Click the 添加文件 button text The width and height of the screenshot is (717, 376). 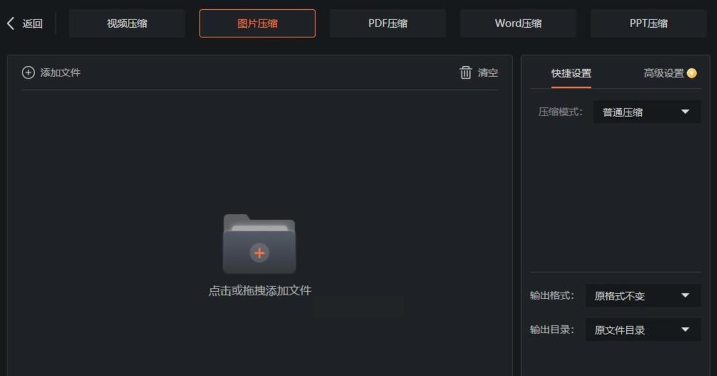click(x=60, y=73)
